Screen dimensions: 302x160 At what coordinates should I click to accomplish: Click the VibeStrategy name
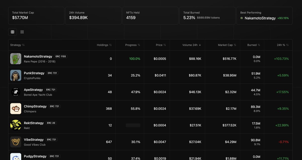point(34,139)
